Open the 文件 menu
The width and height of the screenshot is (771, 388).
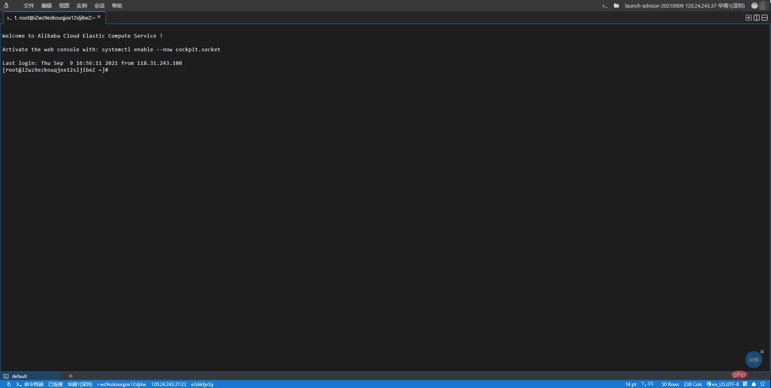[x=29, y=6]
